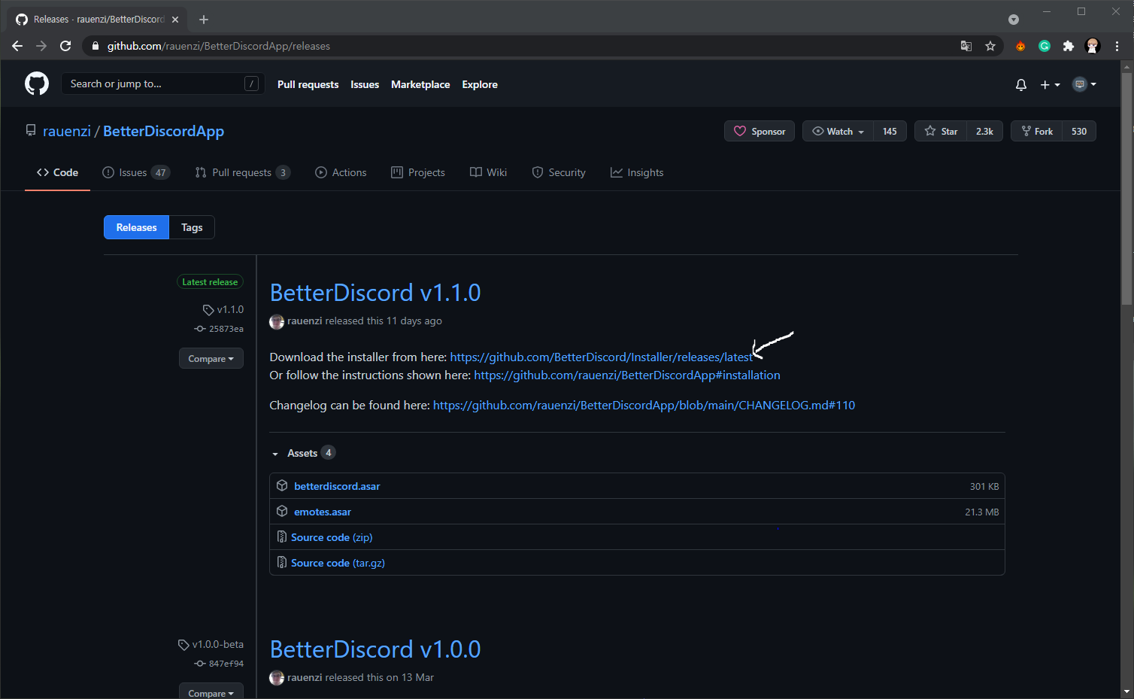
Task: Open the rauenzi owner link
Action: [x=67, y=131]
